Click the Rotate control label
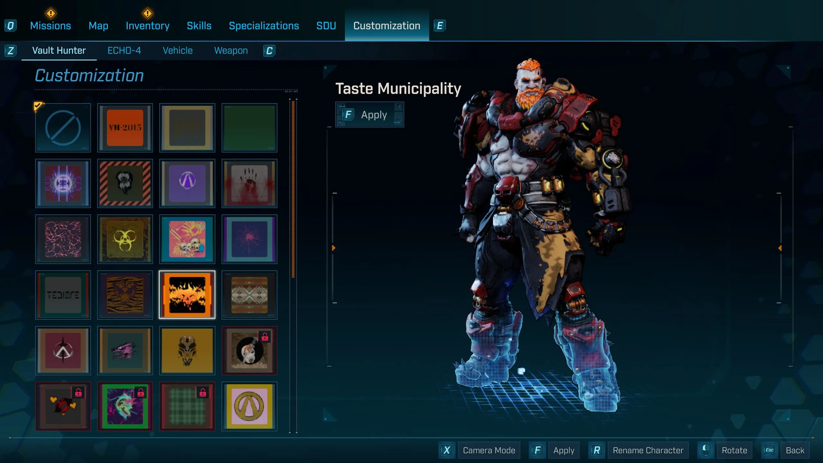Viewport: 823px width, 463px height. (x=734, y=450)
